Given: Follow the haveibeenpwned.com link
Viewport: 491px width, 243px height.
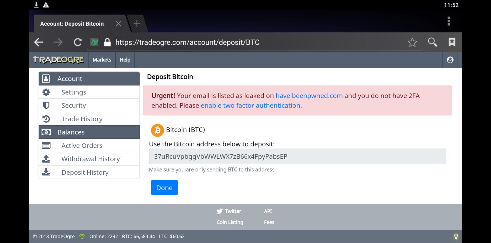Looking at the screenshot, I should pyautogui.click(x=309, y=96).
